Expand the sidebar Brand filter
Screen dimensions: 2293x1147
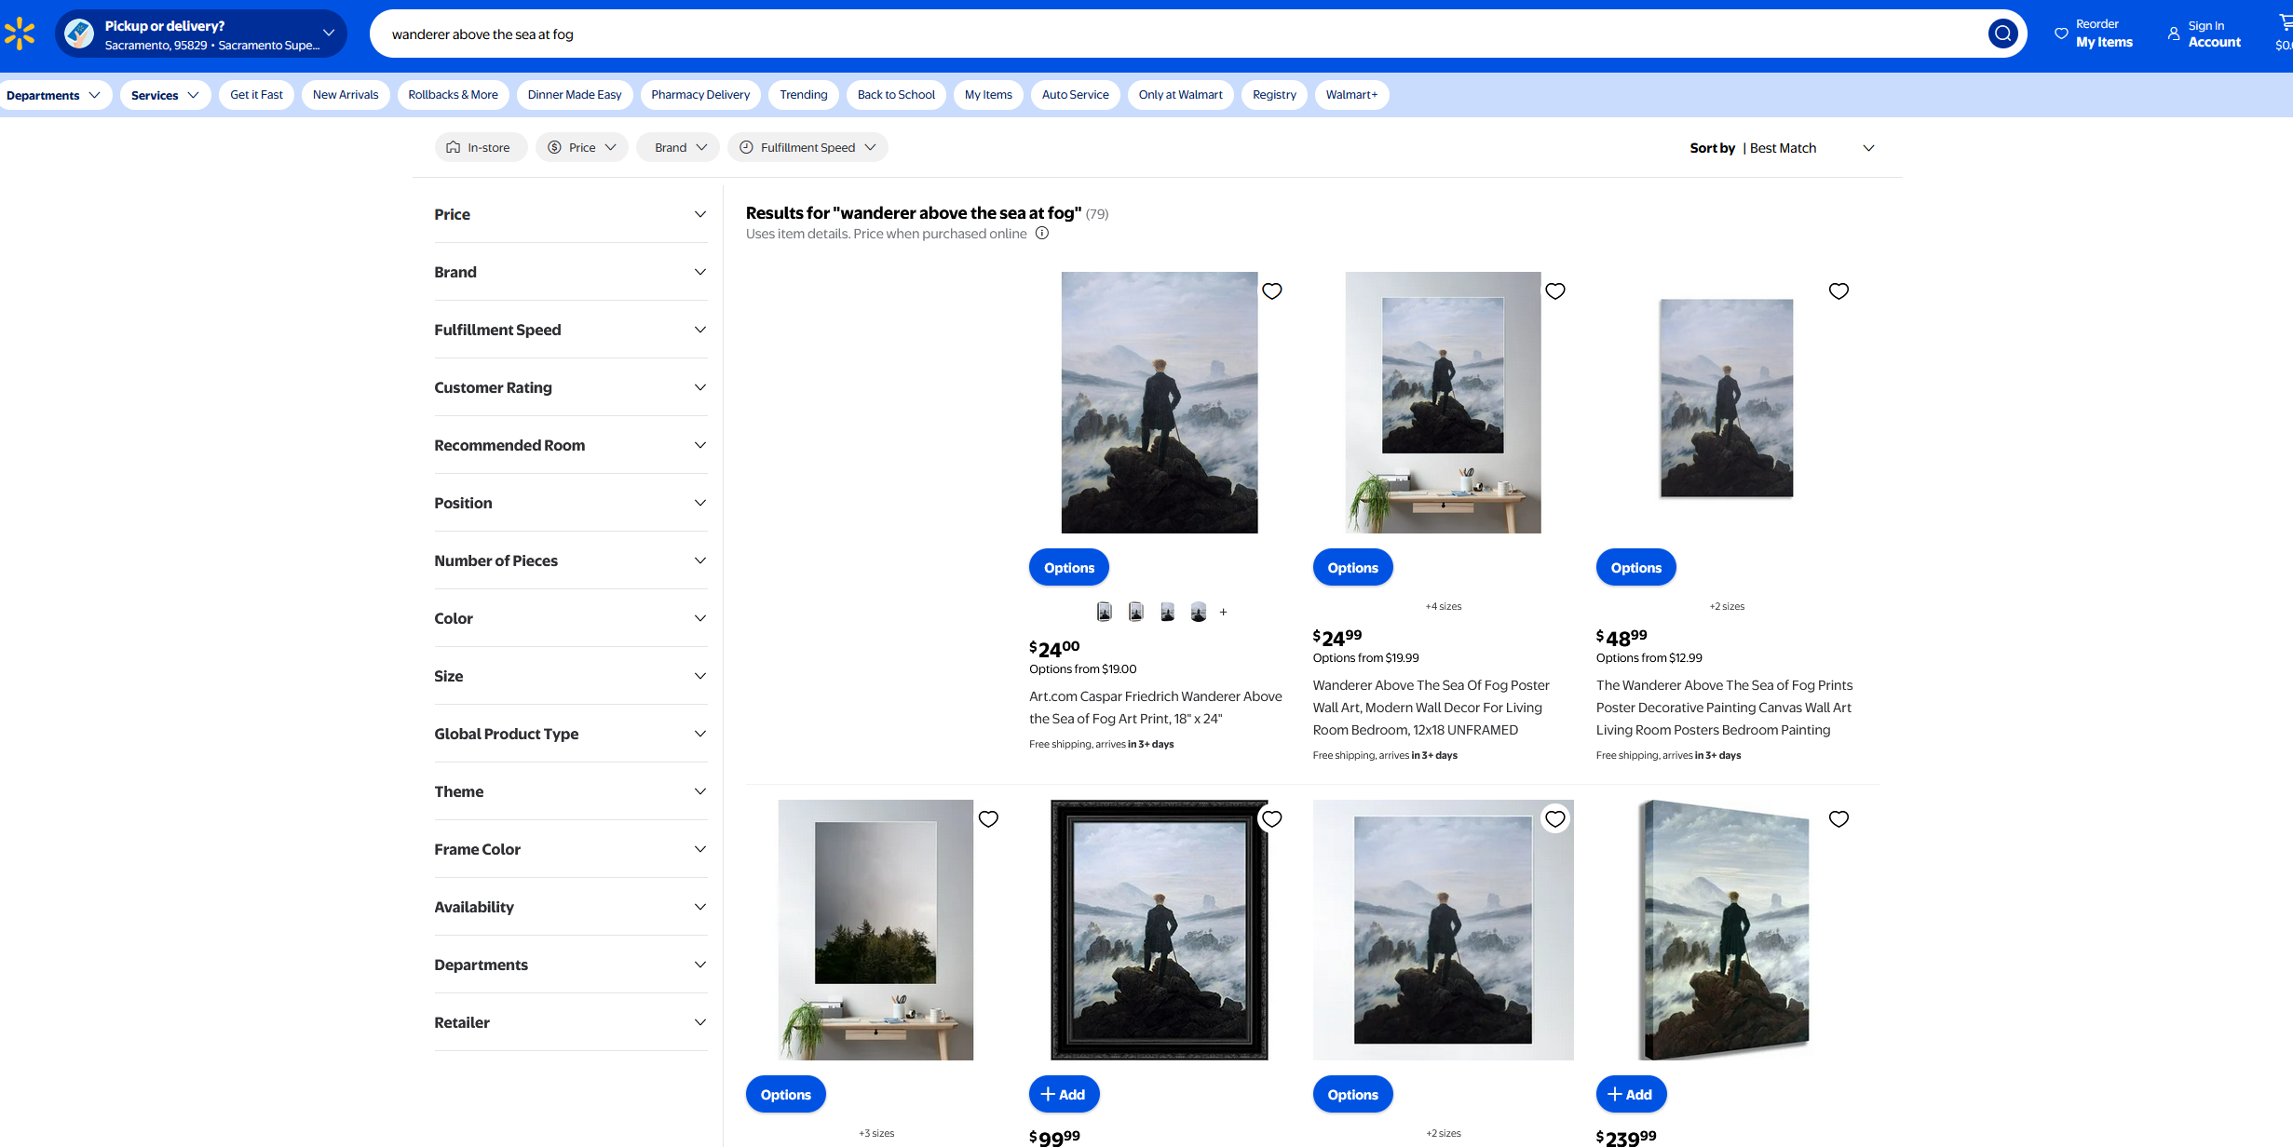point(570,272)
